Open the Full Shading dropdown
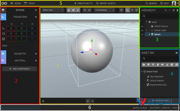180x111 pixels. coord(104,10)
